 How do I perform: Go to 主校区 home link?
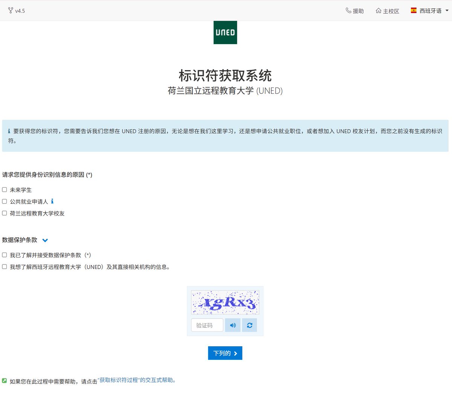388,11
